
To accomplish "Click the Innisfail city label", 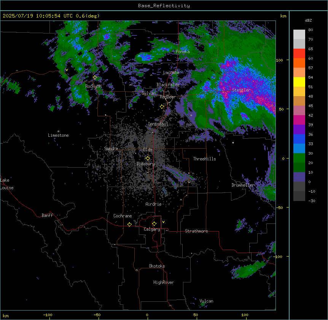I will (x=158, y=124).
